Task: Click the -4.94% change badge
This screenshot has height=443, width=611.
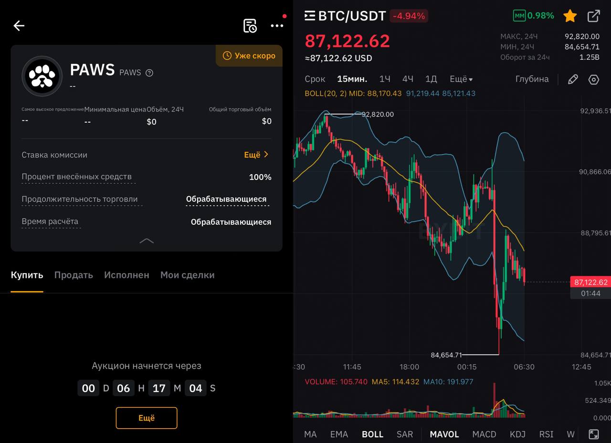Action: (x=409, y=16)
